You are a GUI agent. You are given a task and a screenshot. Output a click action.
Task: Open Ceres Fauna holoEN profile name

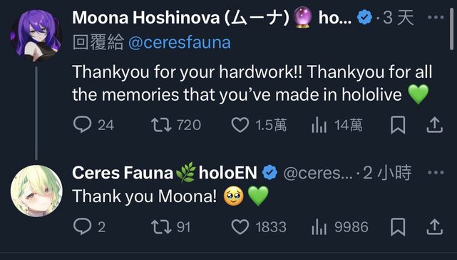coord(165,173)
